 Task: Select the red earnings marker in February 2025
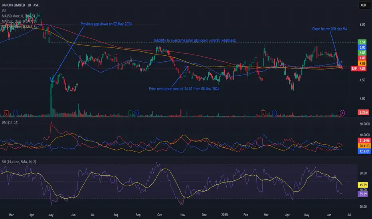pos(263,113)
